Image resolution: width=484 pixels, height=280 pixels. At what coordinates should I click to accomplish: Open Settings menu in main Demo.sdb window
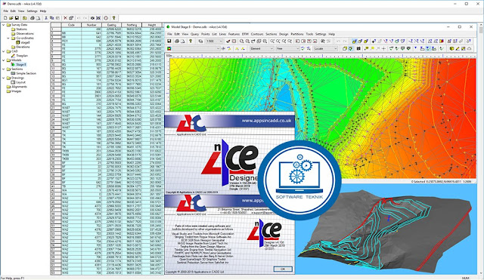coord(32,11)
